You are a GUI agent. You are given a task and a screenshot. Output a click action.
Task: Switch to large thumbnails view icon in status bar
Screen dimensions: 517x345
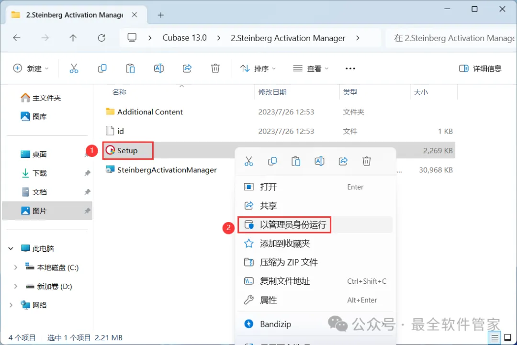(508, 338)
